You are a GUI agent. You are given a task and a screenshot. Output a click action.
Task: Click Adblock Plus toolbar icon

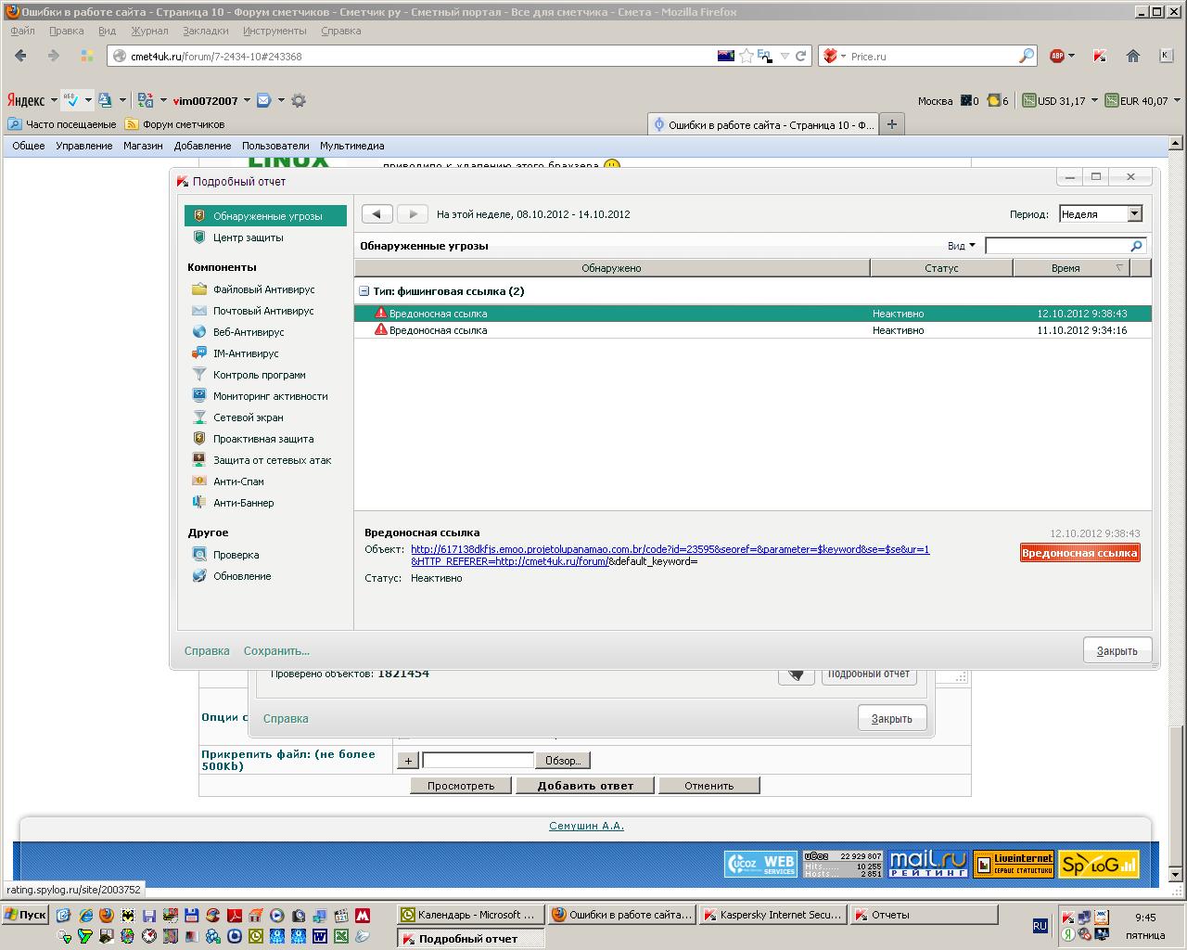[x=1057, y=56]
